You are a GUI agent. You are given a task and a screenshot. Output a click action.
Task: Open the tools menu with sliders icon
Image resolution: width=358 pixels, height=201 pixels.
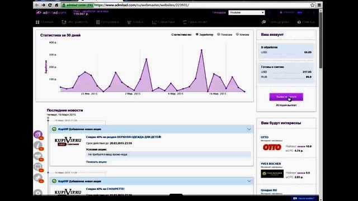[x=74, y=22]
